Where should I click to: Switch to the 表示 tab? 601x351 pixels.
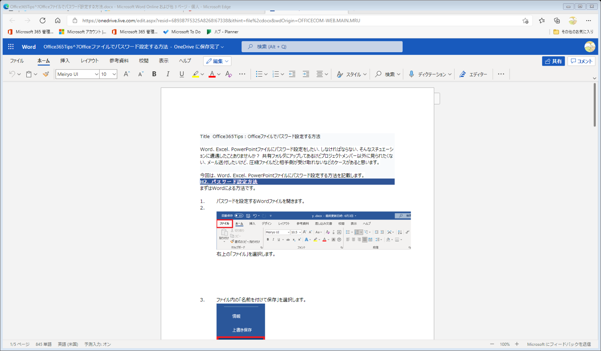click(164, 61)
